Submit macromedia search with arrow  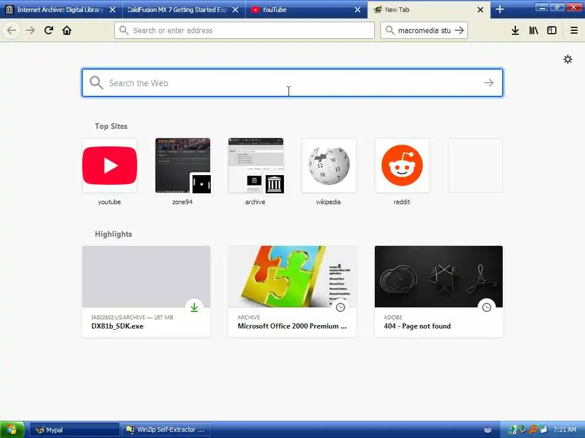click(459, 30)
